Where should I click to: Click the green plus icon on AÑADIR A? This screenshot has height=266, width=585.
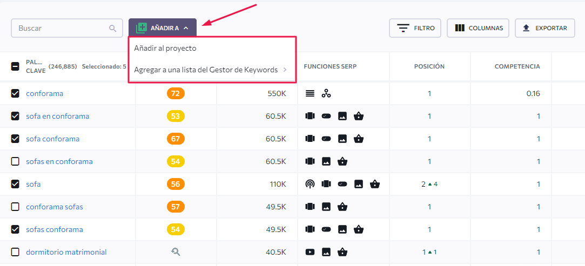coord(142,28)
